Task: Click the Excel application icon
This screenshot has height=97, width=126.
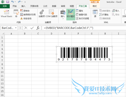Action: (3, 2)
